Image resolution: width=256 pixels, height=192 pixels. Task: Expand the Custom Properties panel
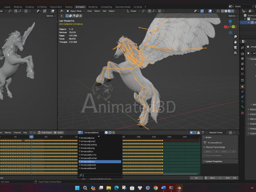point(220,162)
